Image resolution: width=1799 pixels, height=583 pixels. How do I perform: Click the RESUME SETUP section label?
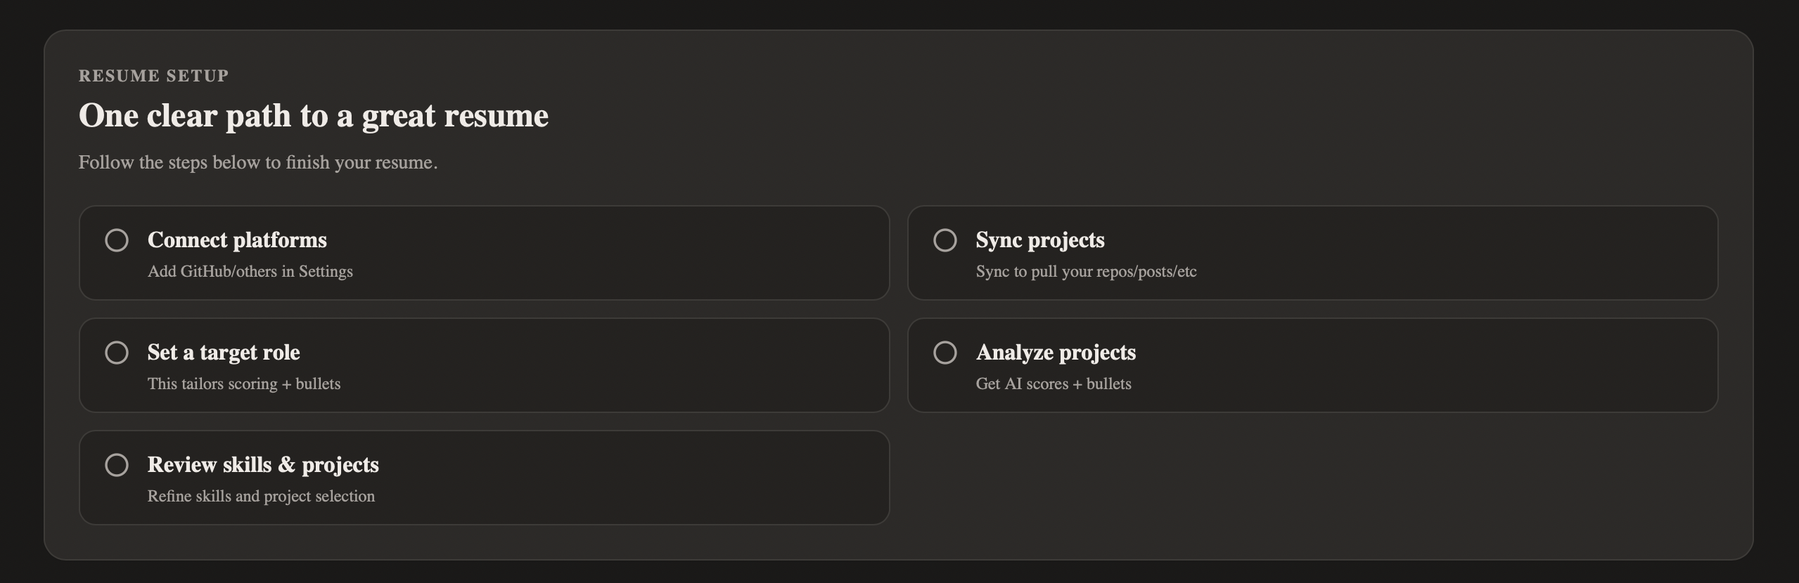(153, 75)
